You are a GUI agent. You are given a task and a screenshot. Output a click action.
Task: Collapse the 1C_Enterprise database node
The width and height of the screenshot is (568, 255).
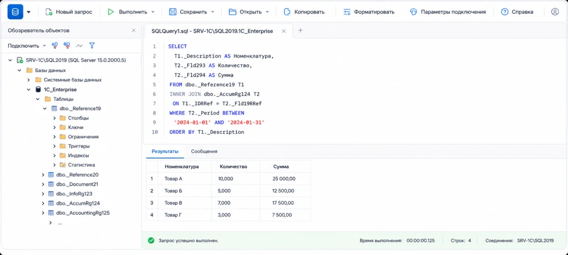coord(29,89)
